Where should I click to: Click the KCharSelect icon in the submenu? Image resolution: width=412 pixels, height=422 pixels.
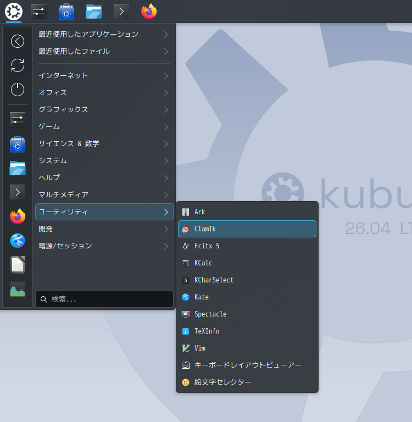click(x=186, y=280)
